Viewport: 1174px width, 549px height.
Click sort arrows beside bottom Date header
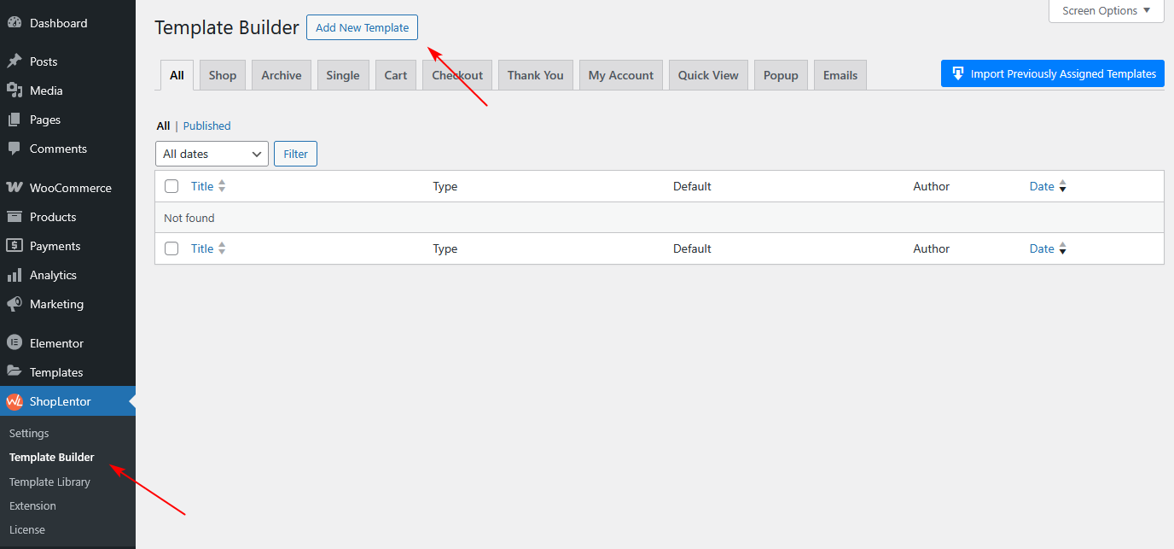(x=1062, y=248)
